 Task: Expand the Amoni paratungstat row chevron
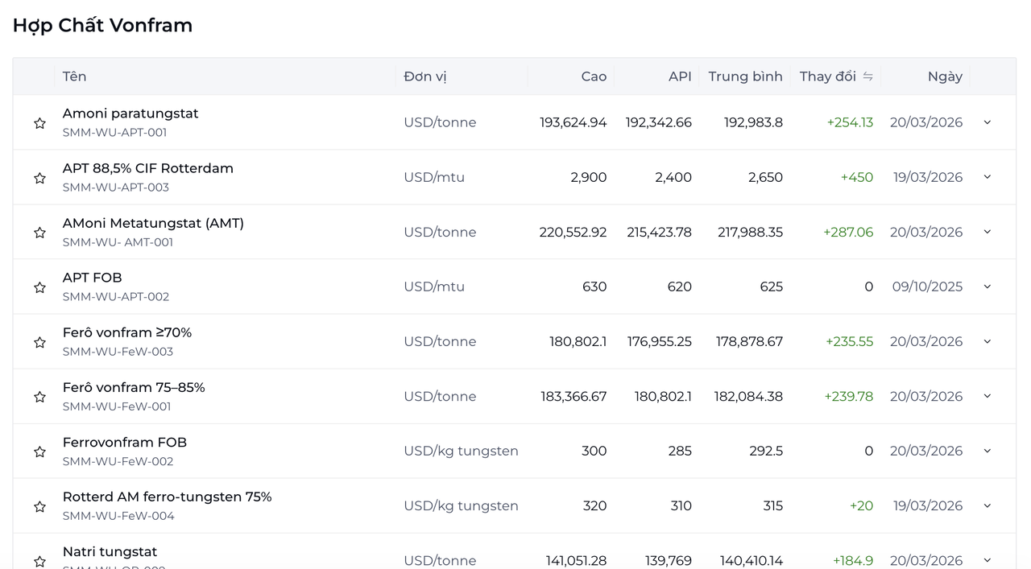point(988,122)
